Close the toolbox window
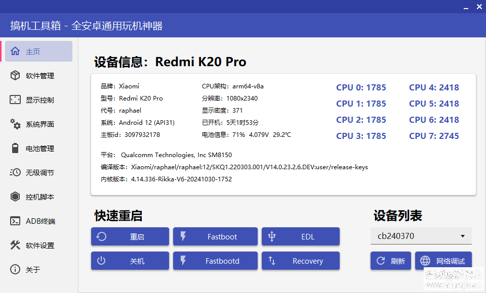 point(479,7)
